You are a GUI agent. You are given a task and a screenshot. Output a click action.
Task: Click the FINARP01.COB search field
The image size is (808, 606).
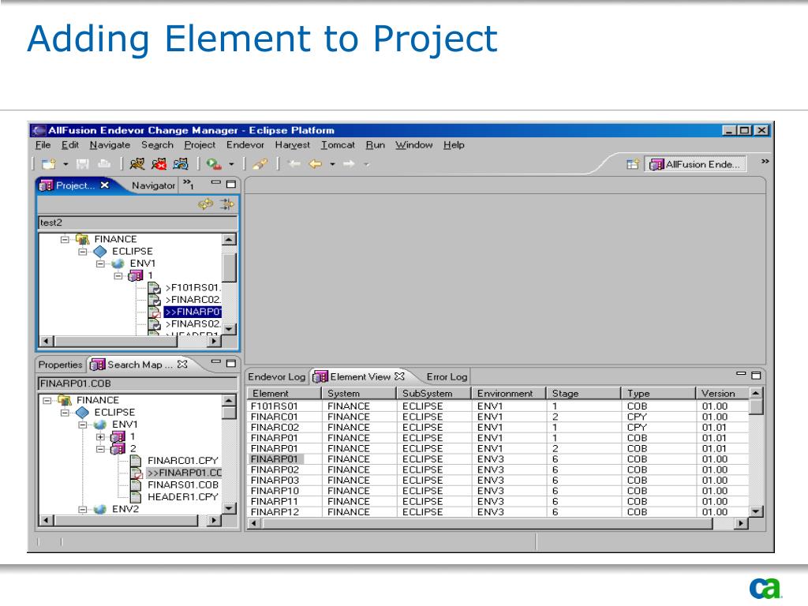[137, 383]
